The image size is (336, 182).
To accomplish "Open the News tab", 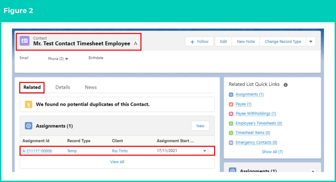I will tap(91, 87).
